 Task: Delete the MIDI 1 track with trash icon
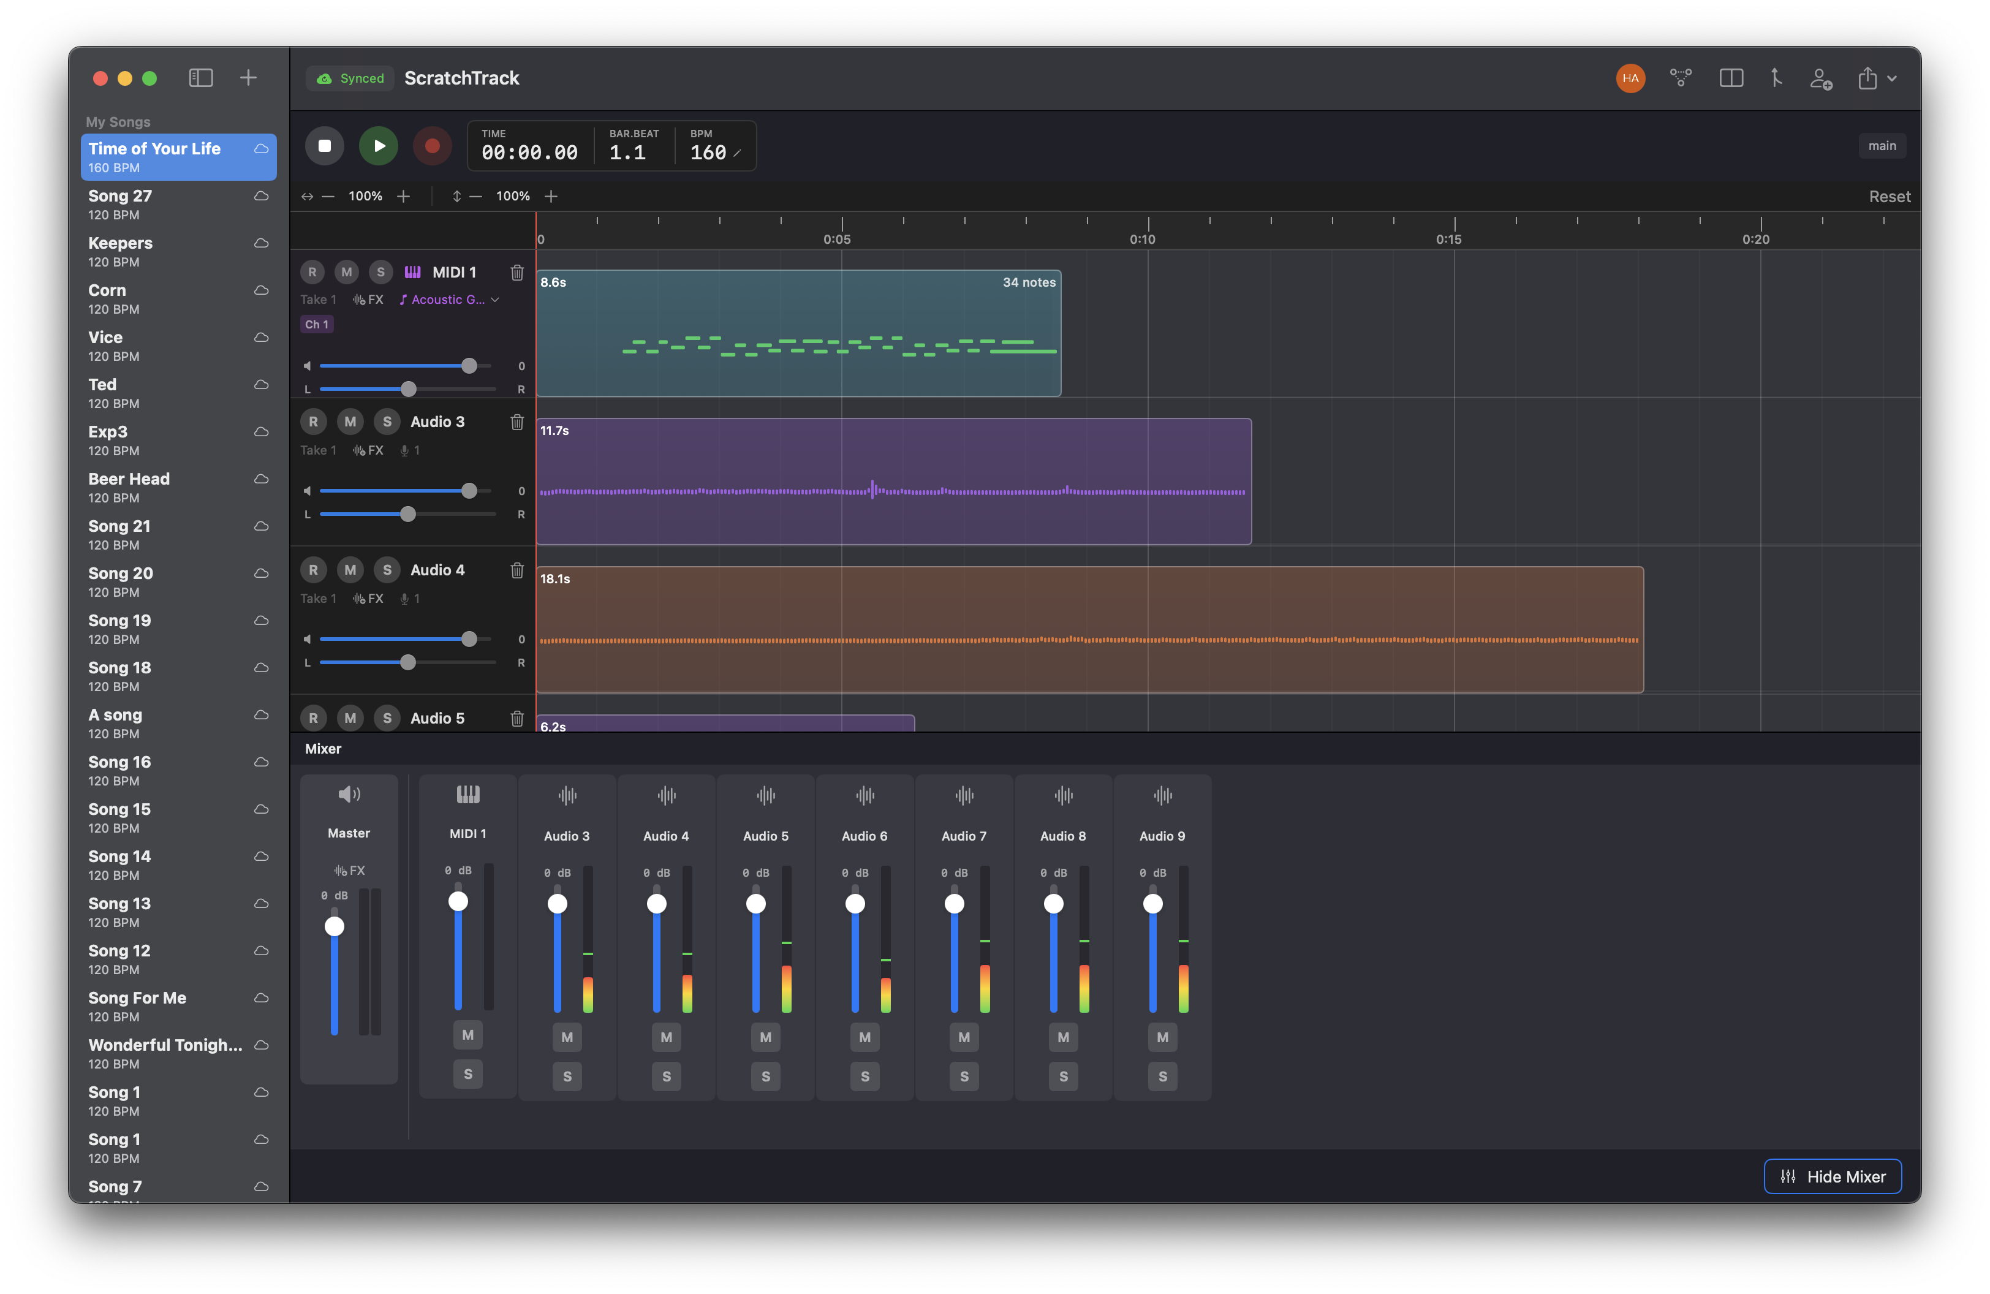point(516,273)
